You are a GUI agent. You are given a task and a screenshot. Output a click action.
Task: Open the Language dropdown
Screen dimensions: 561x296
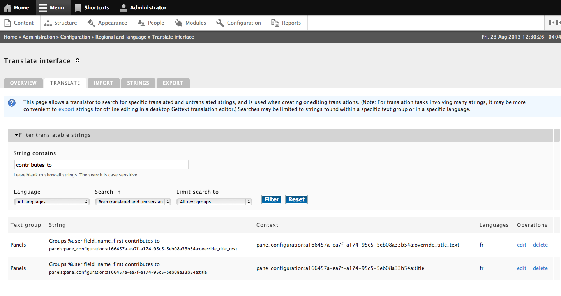tap(52, 201)
